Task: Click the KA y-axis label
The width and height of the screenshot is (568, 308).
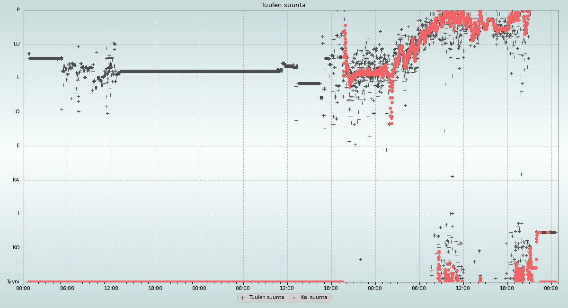Action: pyautogui.click(x=16, y=180)
